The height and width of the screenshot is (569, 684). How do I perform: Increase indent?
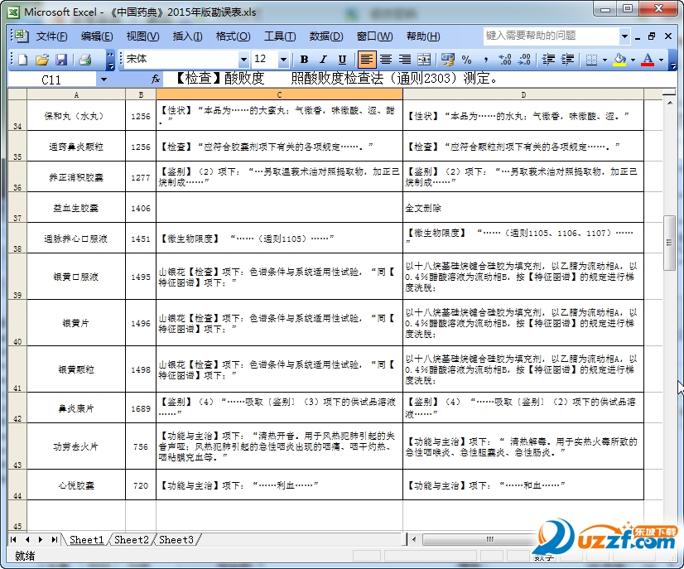click(x=567, y=60)
